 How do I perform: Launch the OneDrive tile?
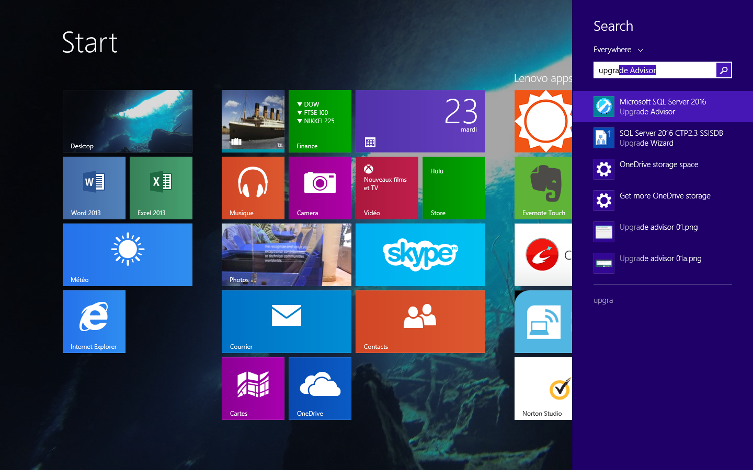click(x=320, y=389)
